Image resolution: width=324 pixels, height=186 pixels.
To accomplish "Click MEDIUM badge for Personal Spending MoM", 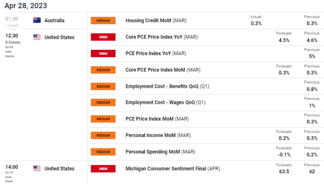I will click(x=103, y=152).
